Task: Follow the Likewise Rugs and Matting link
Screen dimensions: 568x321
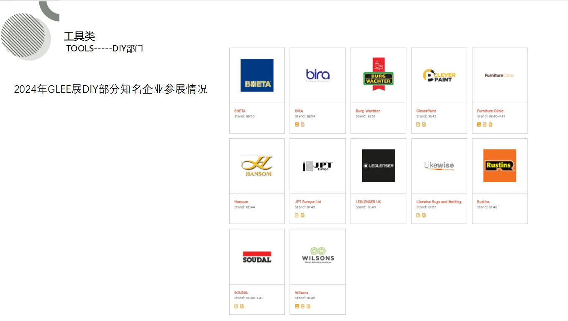Action: click(439, 202)
